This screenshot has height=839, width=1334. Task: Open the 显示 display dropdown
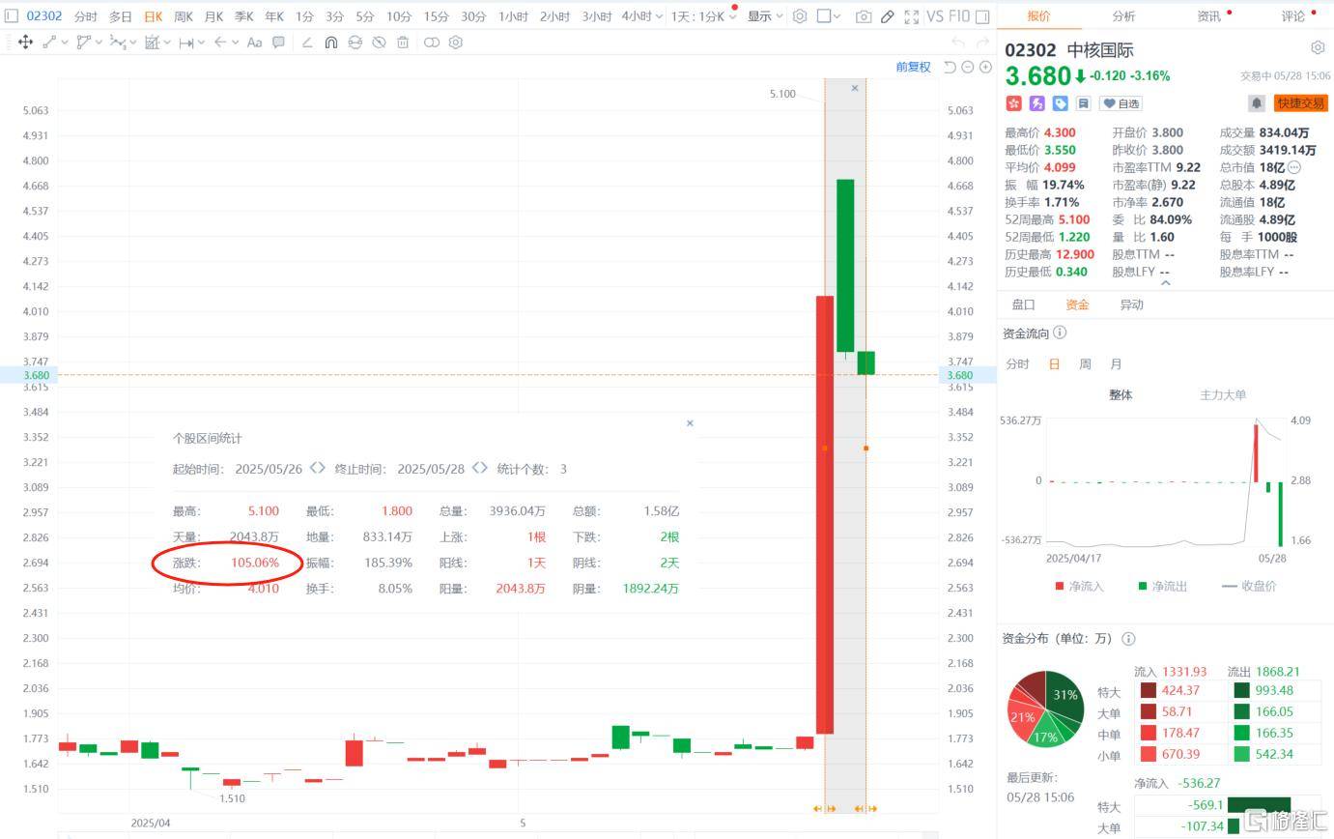pos(765,16)
